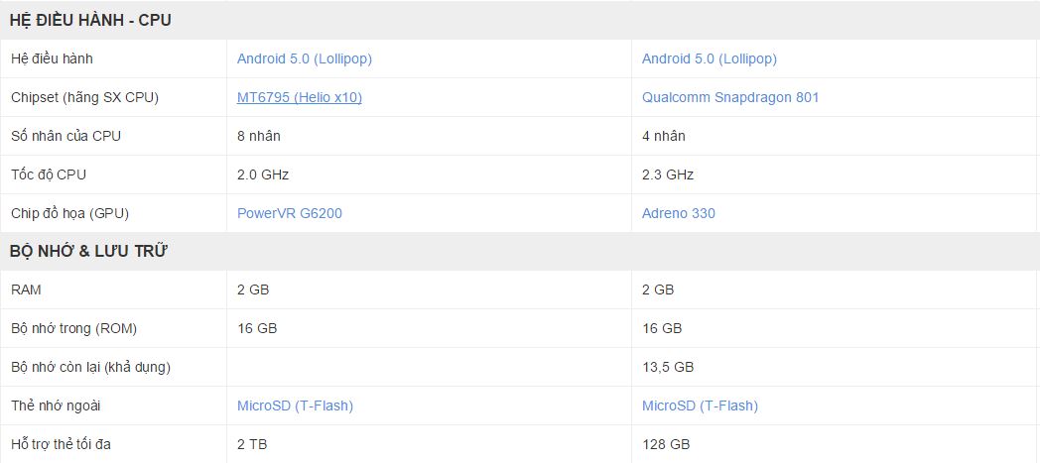
Task: Click MicroSD (T-Flash) link of 128 GB device
Action: (x=700, y=405)
